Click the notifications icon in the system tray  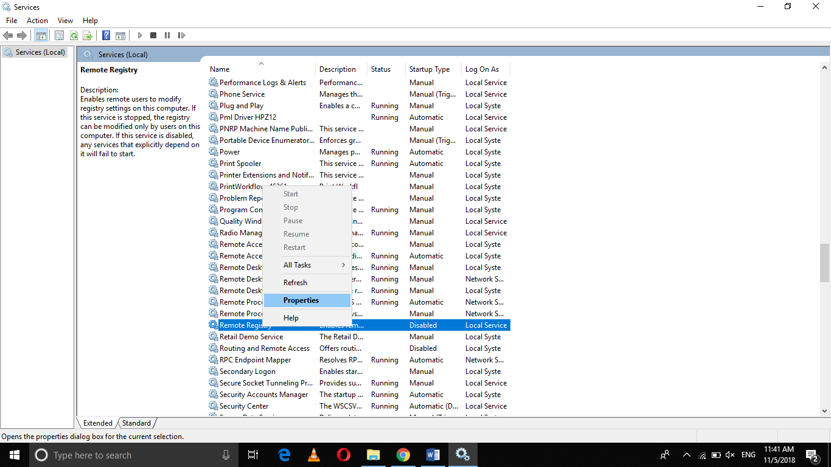coord(812,454)
